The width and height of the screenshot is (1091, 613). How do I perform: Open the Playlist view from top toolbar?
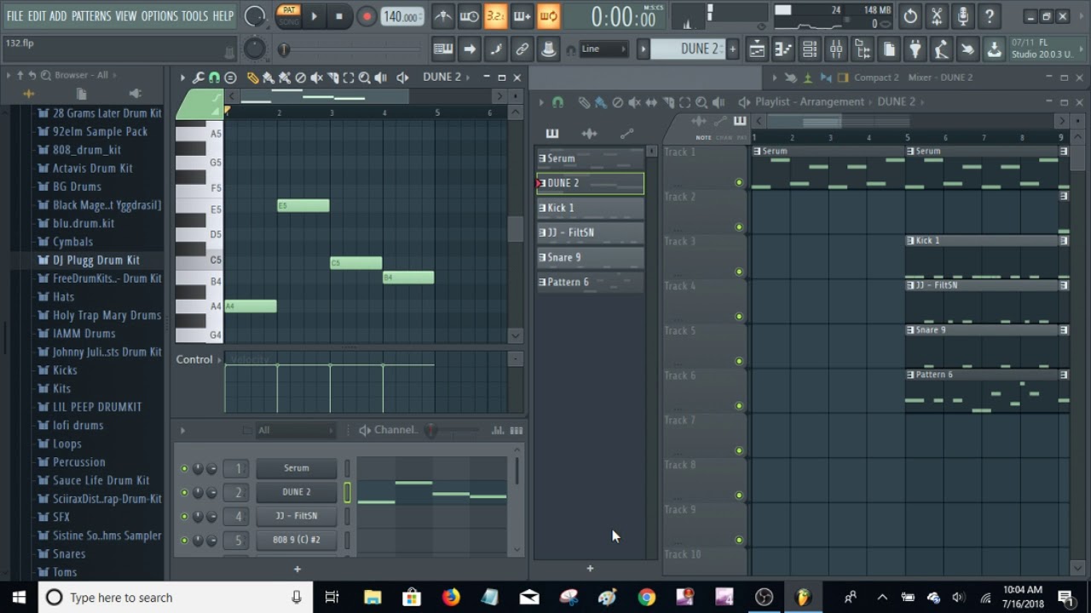(756, 49)
